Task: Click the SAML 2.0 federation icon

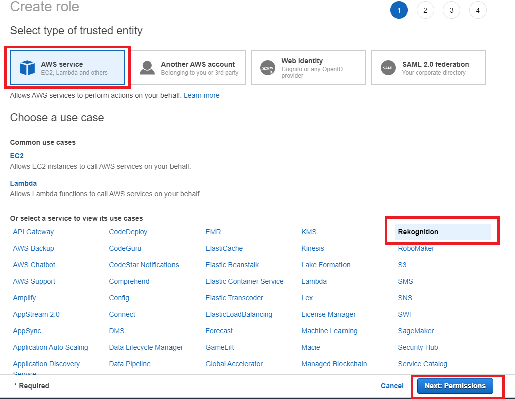Action: 388,68
